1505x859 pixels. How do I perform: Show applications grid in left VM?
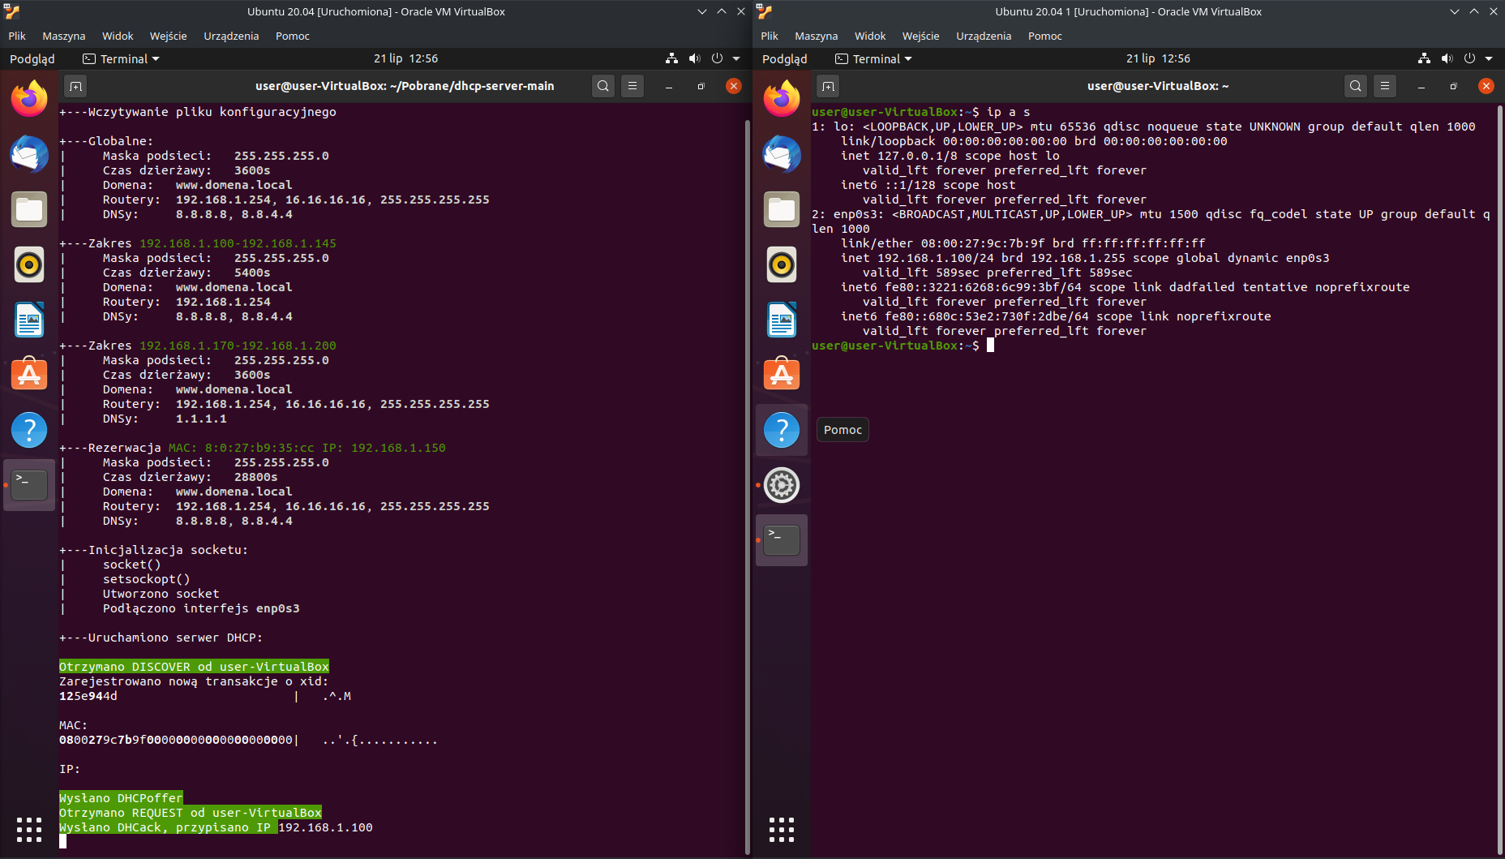pyautogui.click(x=29, y=829)
